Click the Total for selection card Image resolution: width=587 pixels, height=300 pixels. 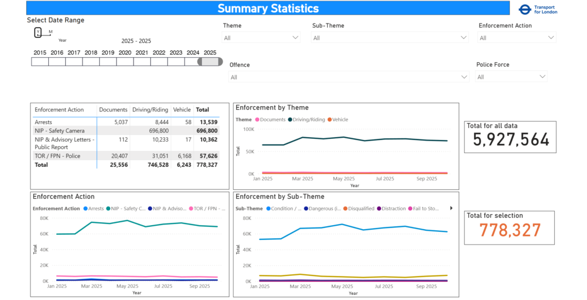click(509, 227)
